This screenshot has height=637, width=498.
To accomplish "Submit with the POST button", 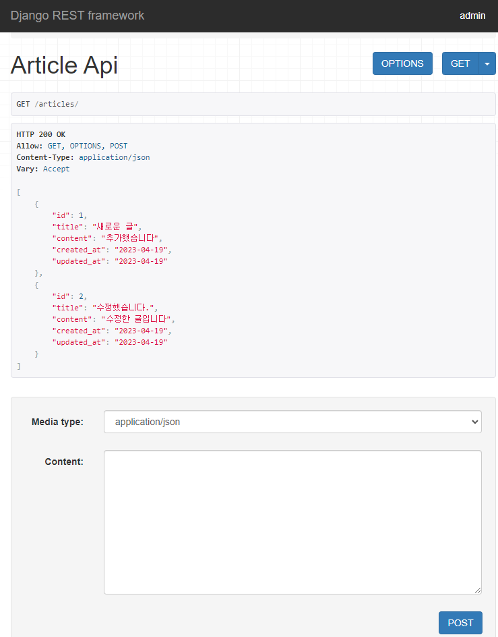I will [460, 623].
